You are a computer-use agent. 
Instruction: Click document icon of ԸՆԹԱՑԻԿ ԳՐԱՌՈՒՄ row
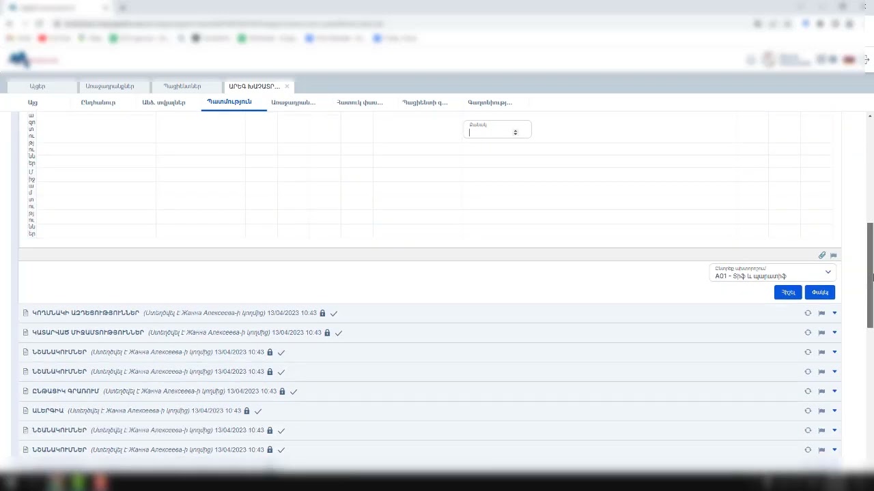tap(26, 391)
